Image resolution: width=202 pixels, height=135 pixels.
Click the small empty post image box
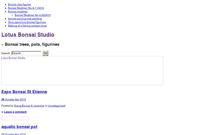[x=15, y=118]
